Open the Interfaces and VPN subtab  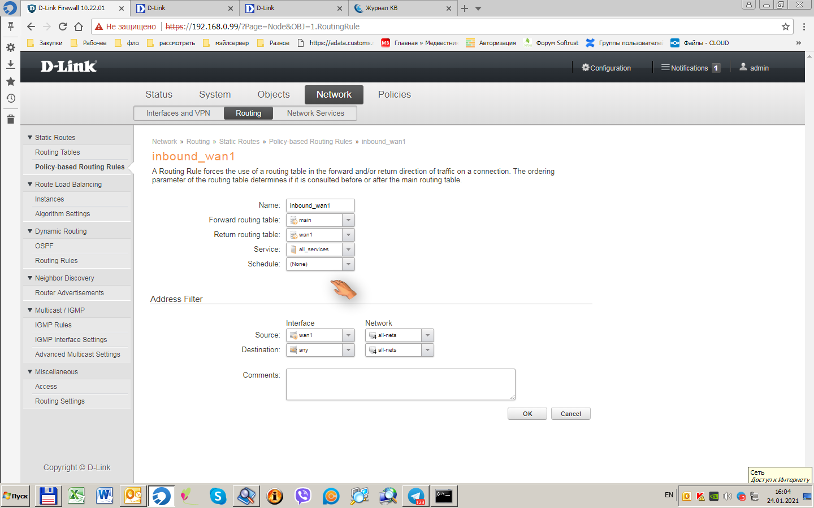[x=178, y=113]
